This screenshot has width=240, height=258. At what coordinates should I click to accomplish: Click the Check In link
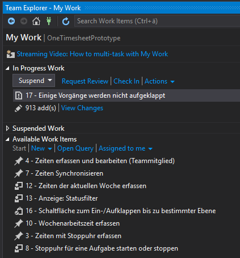pyautogui.click(x=127, y=81)
